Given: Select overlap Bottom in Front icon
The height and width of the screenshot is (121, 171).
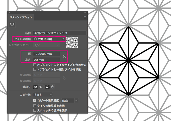Looking at the screenshot, I should tap(52, 87).
